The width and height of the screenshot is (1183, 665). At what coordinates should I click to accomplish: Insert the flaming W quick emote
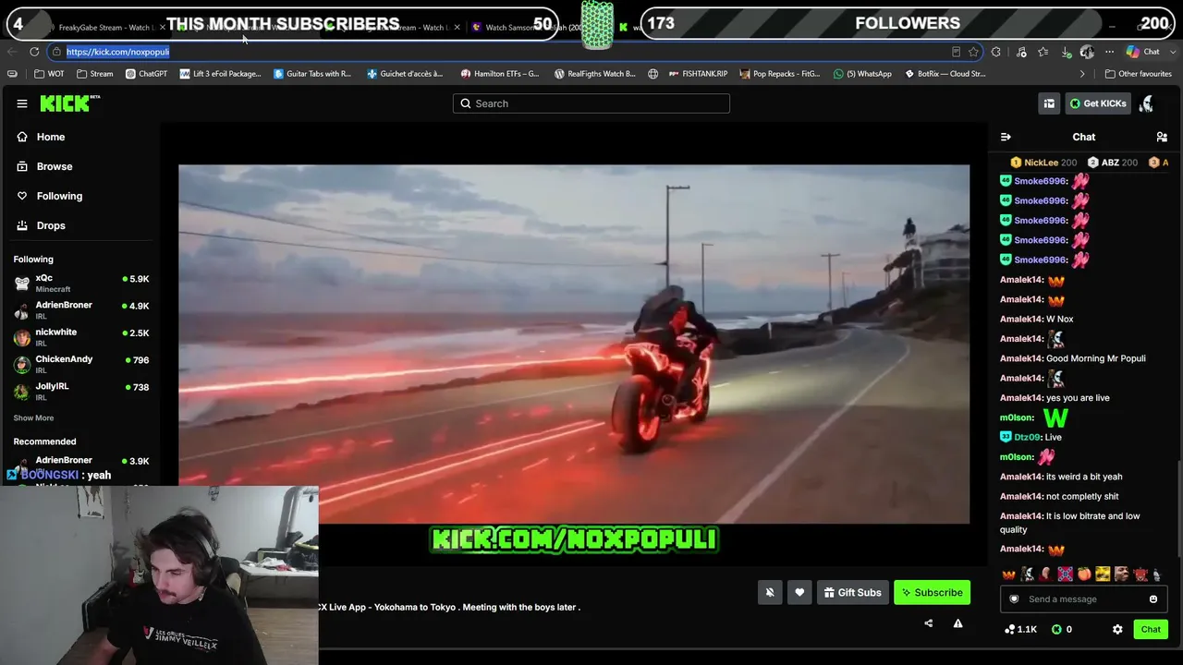pos(1008,574)
